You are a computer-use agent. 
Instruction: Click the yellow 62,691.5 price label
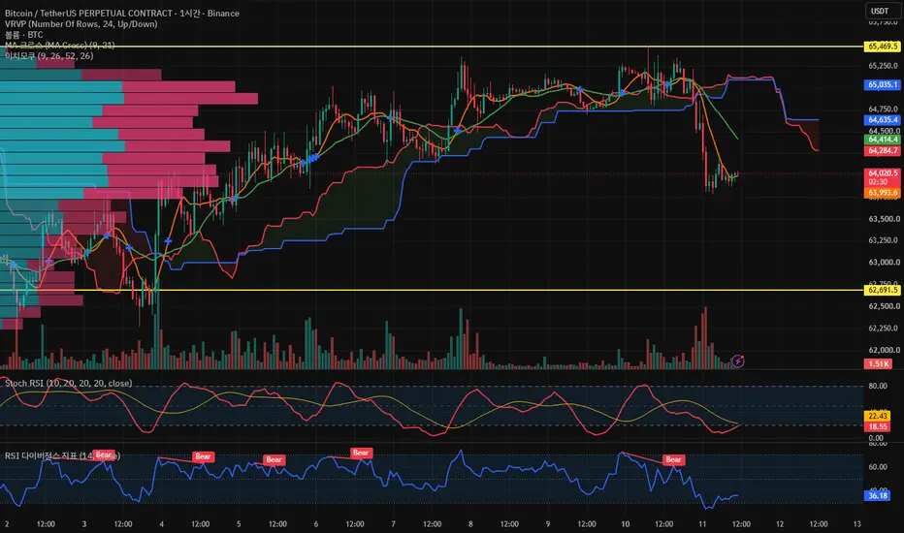tap(882, 290)
